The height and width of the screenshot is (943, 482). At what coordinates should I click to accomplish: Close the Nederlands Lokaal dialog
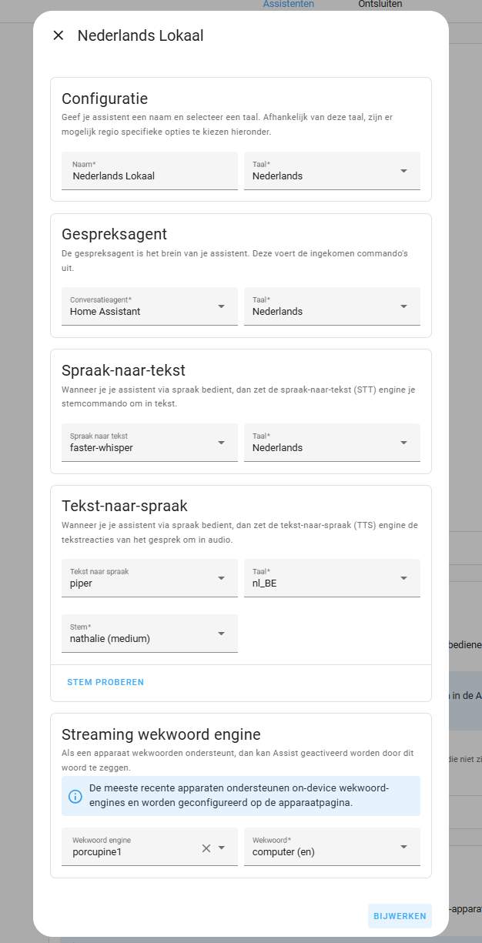58,35
